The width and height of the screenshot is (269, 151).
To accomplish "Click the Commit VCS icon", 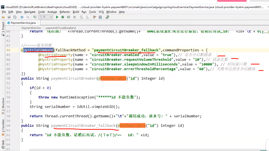I will click(87, 17).
